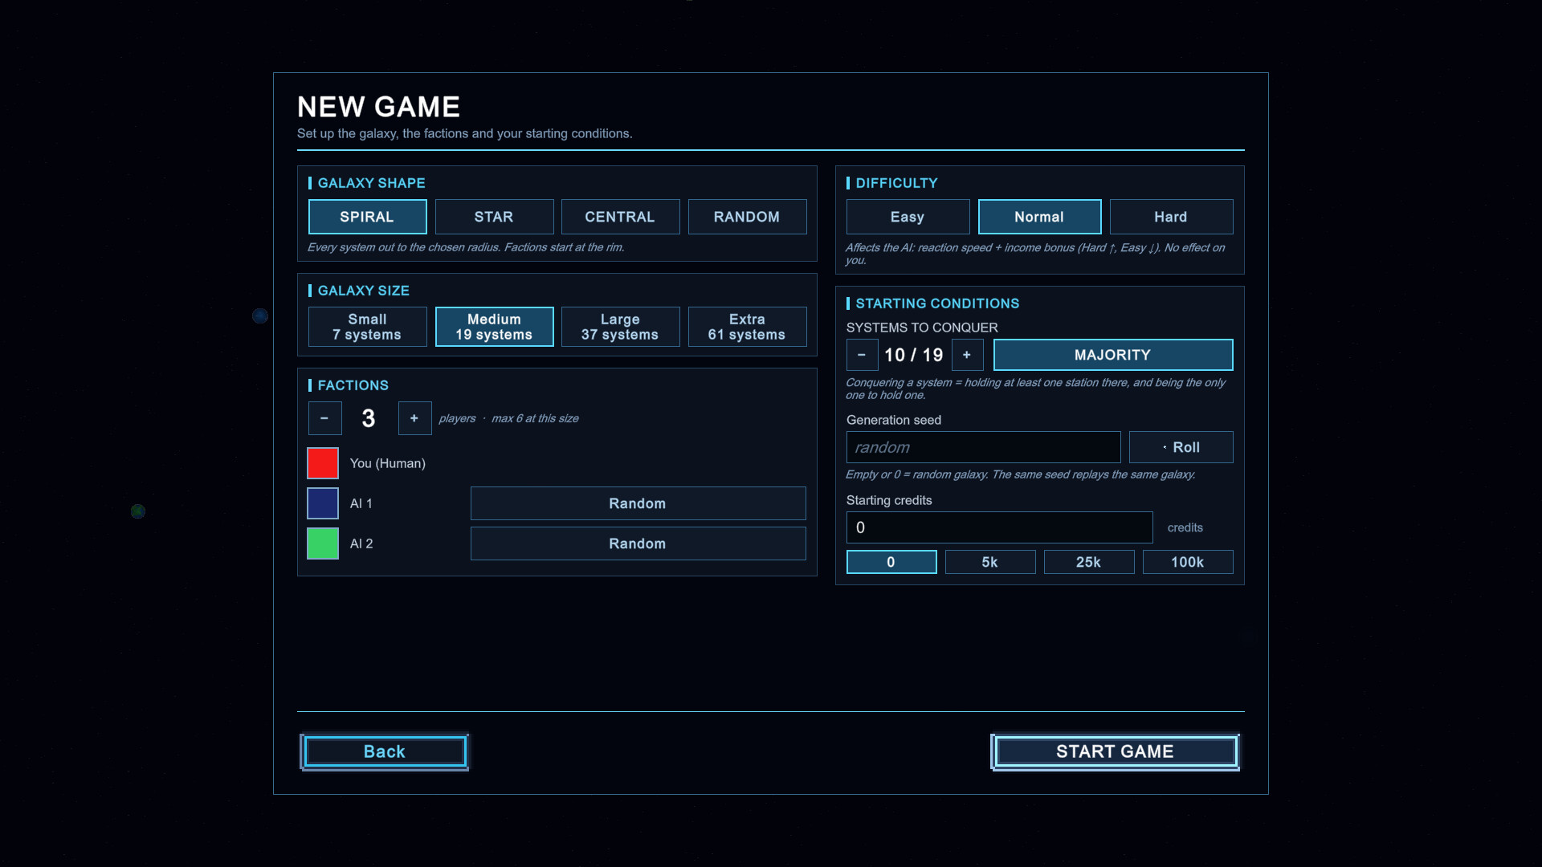Viewport: 1542px width, 867px height.
Task: Choose Medium 19 systems galaxy size
Action: pos(494,327)
